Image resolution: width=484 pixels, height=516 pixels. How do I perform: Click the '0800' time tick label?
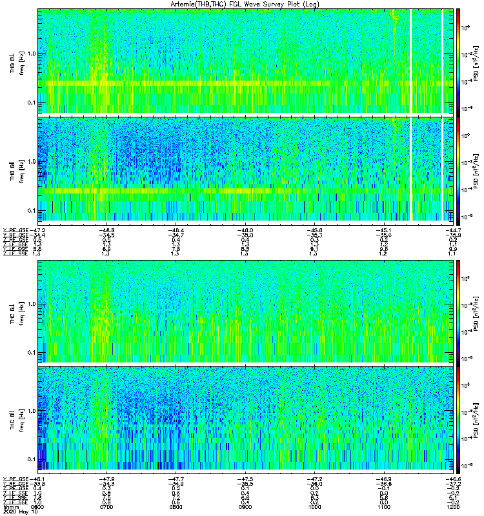point(176,507)
